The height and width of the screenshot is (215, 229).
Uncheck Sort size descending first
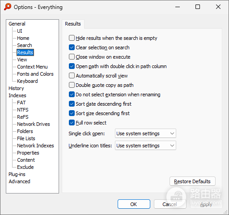(72, 113)
